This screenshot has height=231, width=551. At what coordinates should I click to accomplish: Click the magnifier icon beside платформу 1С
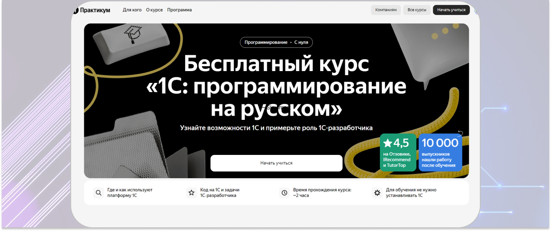coord(98,193)
